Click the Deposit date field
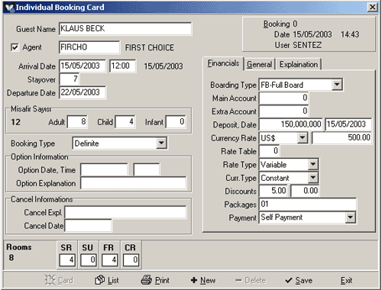Image resolution: width=382 pixels, height=290 pixels. coord(348,124)
